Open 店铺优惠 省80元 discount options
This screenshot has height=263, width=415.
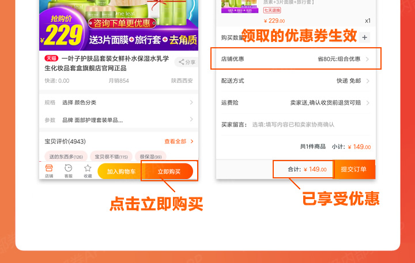tap(296, 59)
